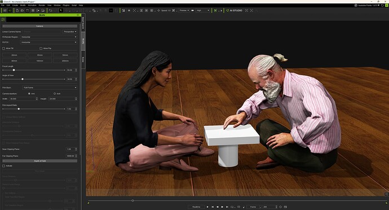Set the 200mm lens preset
This screenshot has width=389, height=210.
(x=65, y=61)
